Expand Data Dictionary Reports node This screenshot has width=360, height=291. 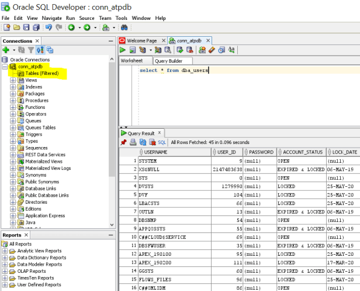5,258
